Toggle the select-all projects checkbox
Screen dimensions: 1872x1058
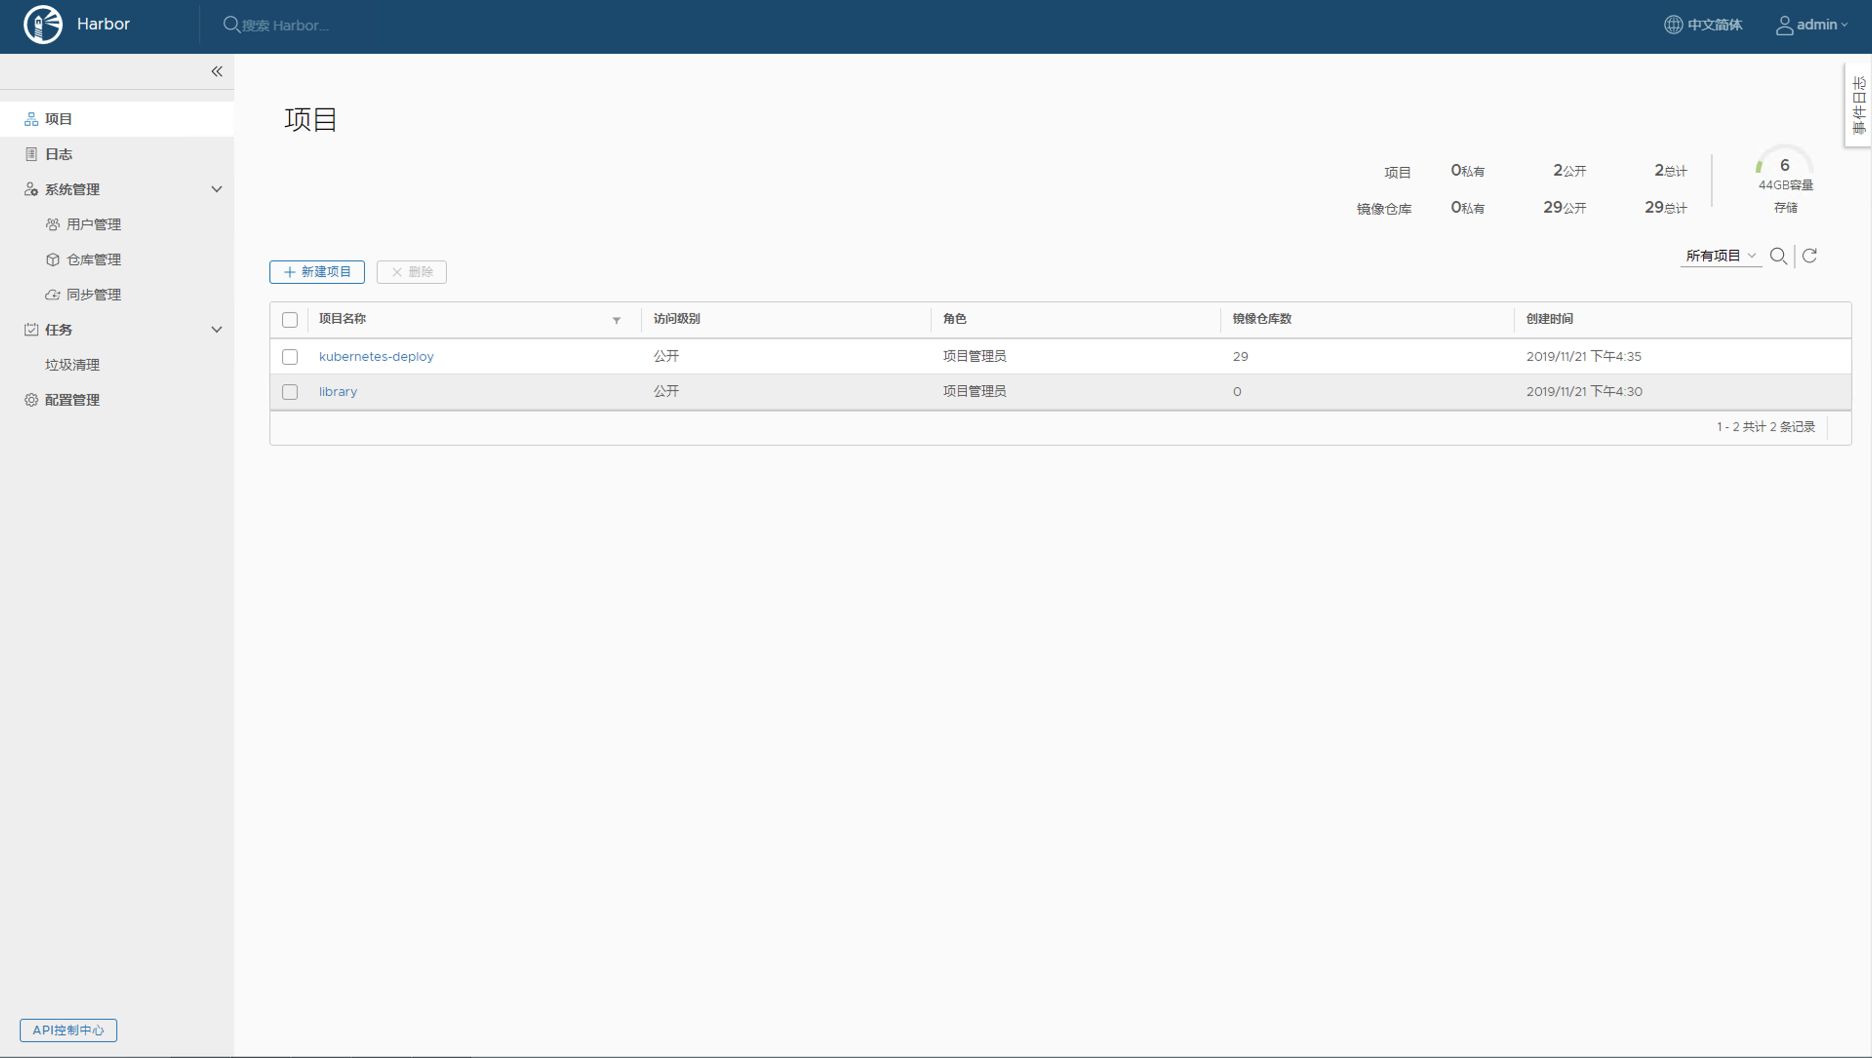[x=290, y=320]
